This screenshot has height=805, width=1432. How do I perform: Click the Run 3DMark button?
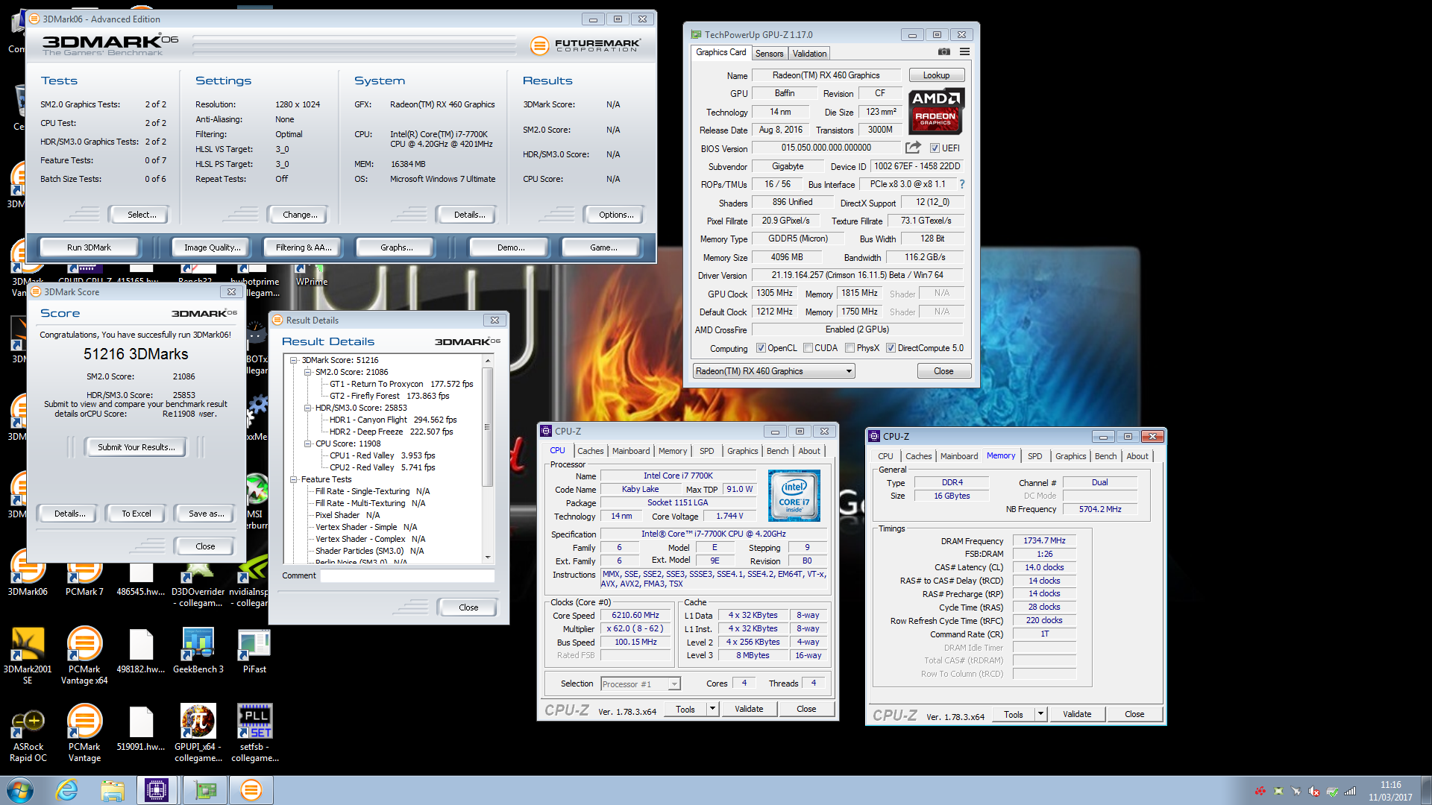(x=89, y=247)
